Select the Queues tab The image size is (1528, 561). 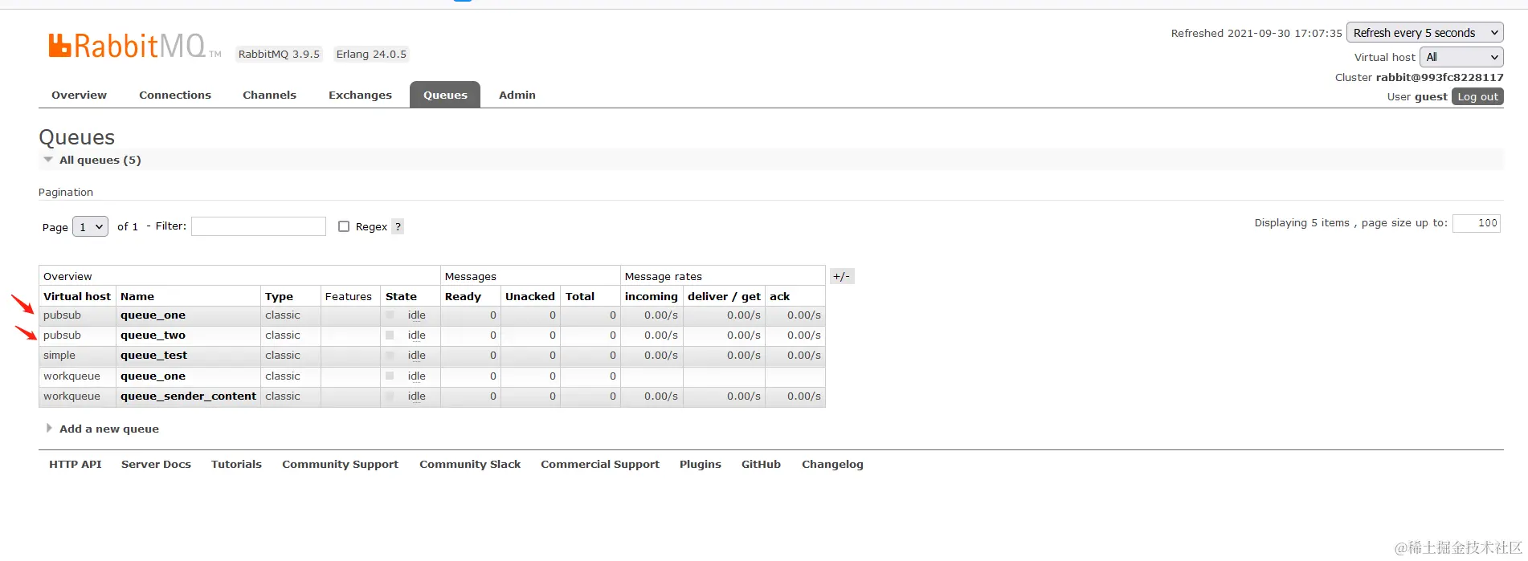coord(445,95)
